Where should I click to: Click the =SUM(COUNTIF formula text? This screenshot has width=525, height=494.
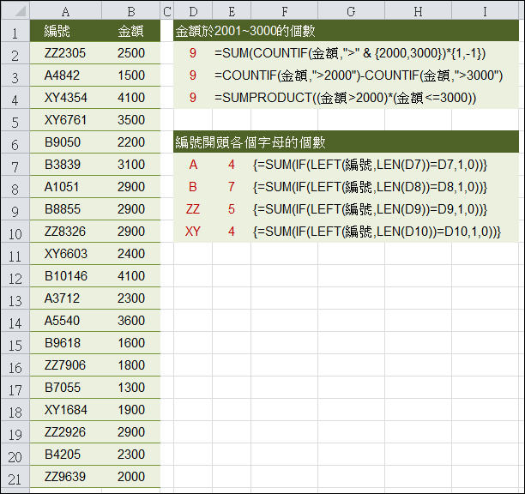pos(350,53)
